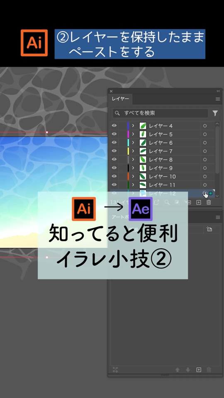
Task: Delete selection with the Layers trash icon
Action: pos(209,202)
